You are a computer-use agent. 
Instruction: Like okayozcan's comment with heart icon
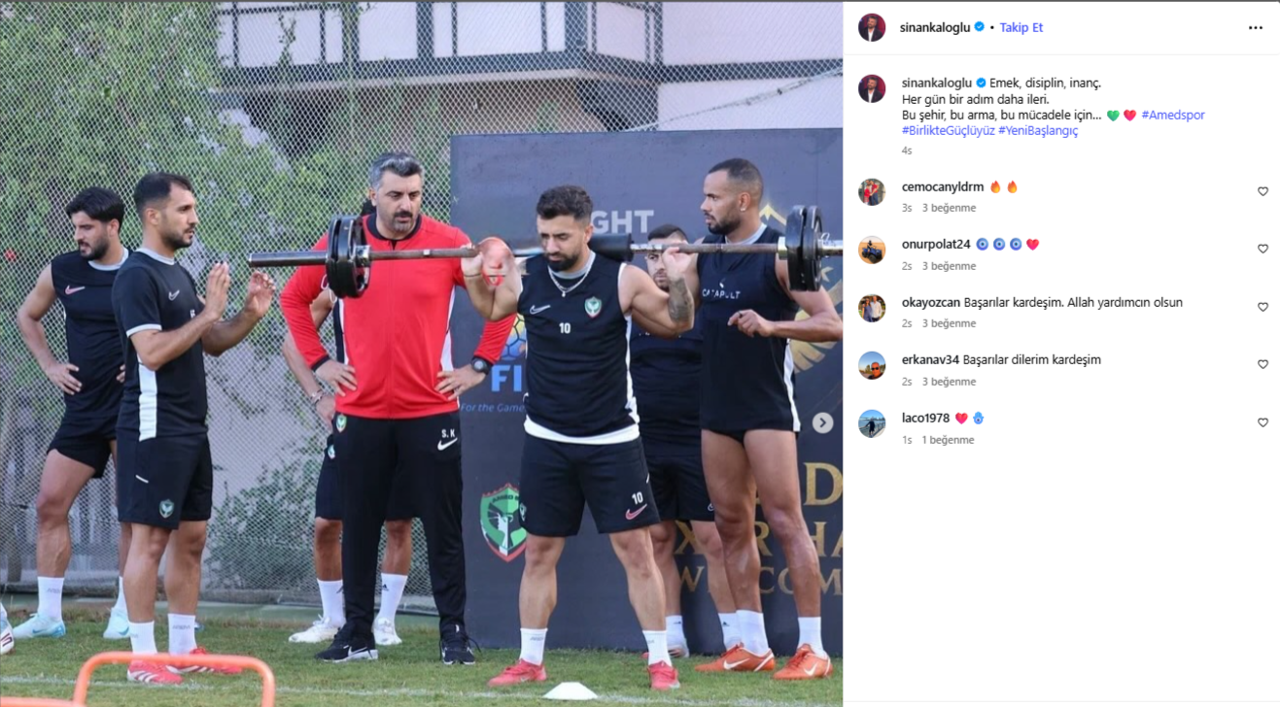(1263, 307)
